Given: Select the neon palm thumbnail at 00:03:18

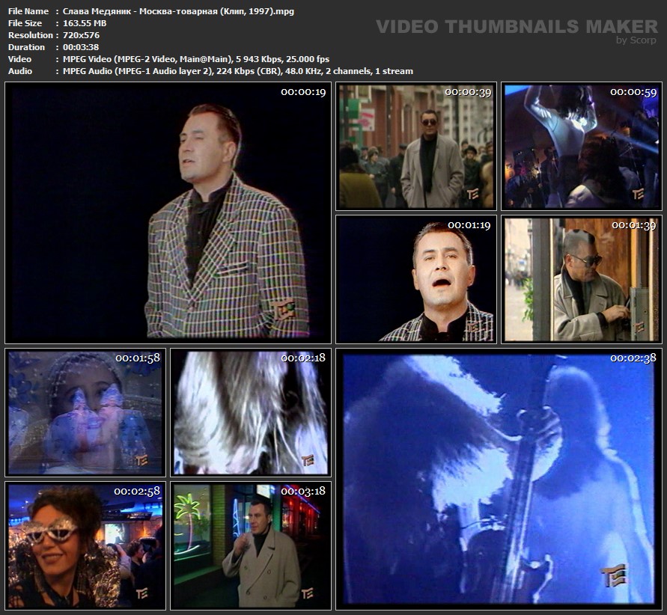Looking at the screenshot, I should [250, 545].
